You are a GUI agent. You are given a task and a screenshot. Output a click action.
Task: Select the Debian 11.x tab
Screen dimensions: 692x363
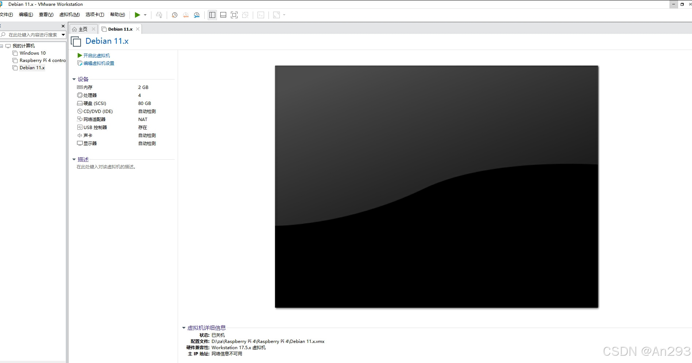pos(120,29)
